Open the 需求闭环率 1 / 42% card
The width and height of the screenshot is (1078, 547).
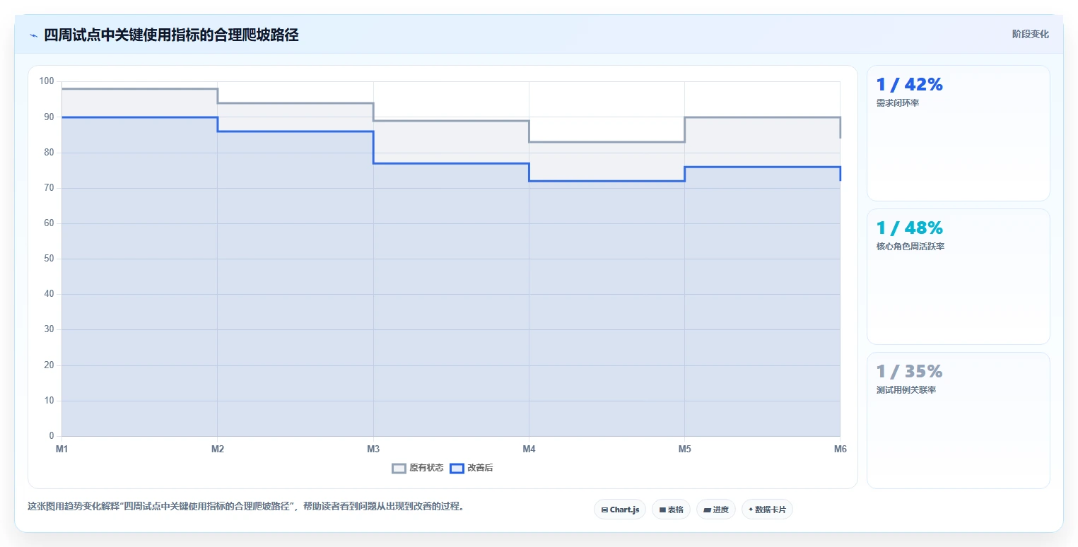(x=958, y=134)
